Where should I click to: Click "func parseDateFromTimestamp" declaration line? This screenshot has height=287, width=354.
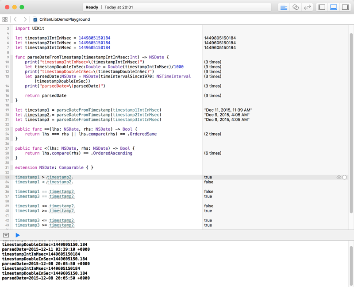click(92, 57)
